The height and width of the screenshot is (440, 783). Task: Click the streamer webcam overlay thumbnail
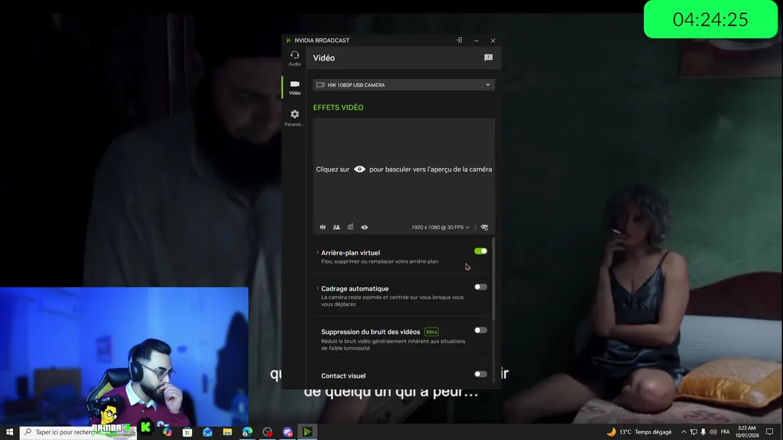[124, 356]
